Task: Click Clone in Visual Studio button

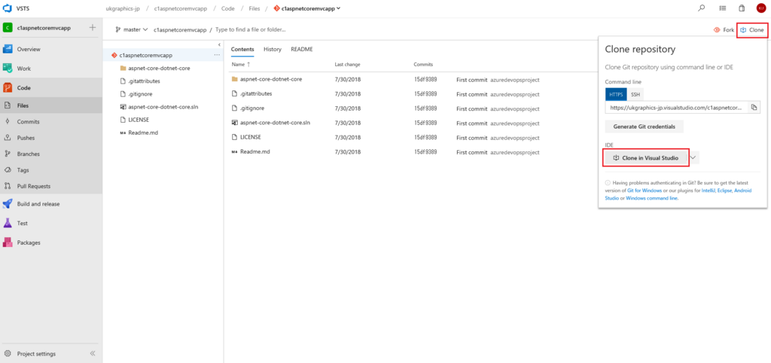Action: pyautogui.click(x=645, y=158)
